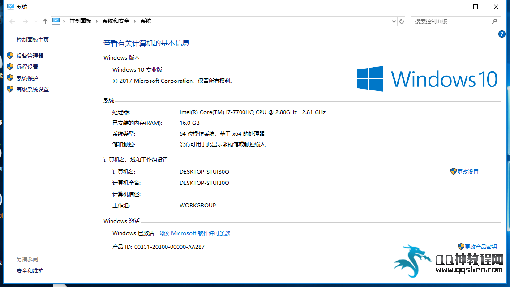This screenshot has height=287, width=510.
Task: Open Device Manager (设备管理器) link
Action: [30, 56]
